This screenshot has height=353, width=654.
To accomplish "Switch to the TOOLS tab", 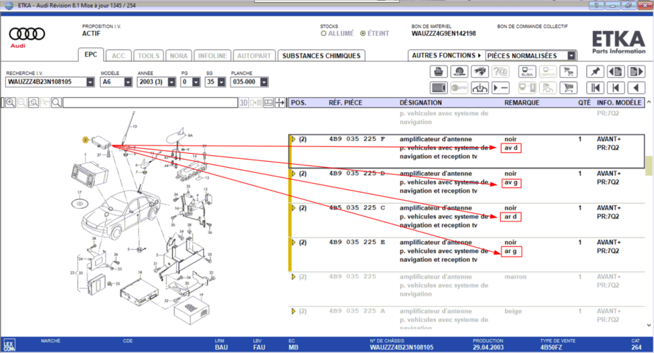I will pyautogui.click(x=148, y=56).
